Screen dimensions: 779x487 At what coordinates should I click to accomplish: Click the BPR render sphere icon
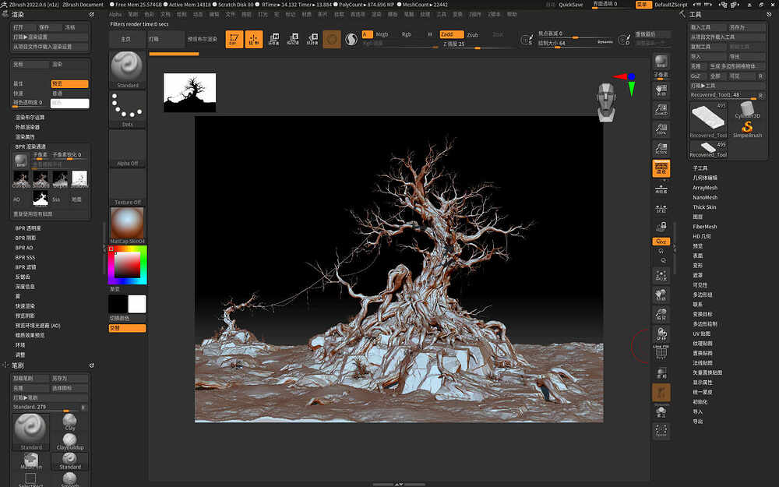(20, 159)
